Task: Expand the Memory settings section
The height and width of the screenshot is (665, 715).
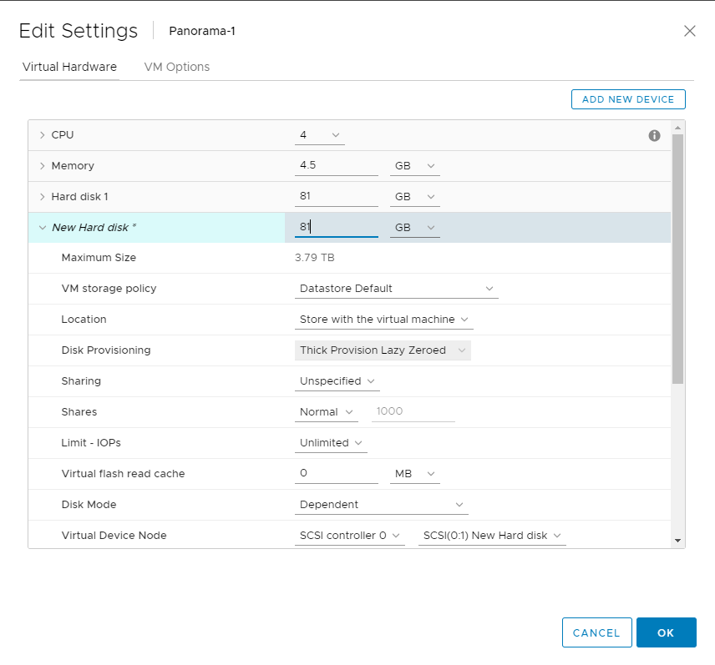Action: (43, 165)
